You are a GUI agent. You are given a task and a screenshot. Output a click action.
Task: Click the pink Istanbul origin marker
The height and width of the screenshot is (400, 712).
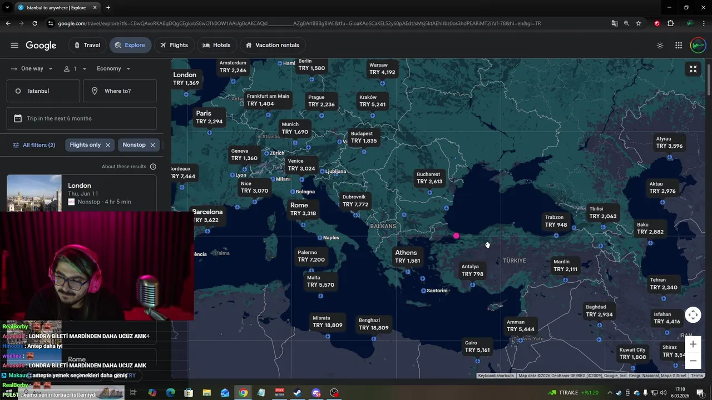coord(456,236)
